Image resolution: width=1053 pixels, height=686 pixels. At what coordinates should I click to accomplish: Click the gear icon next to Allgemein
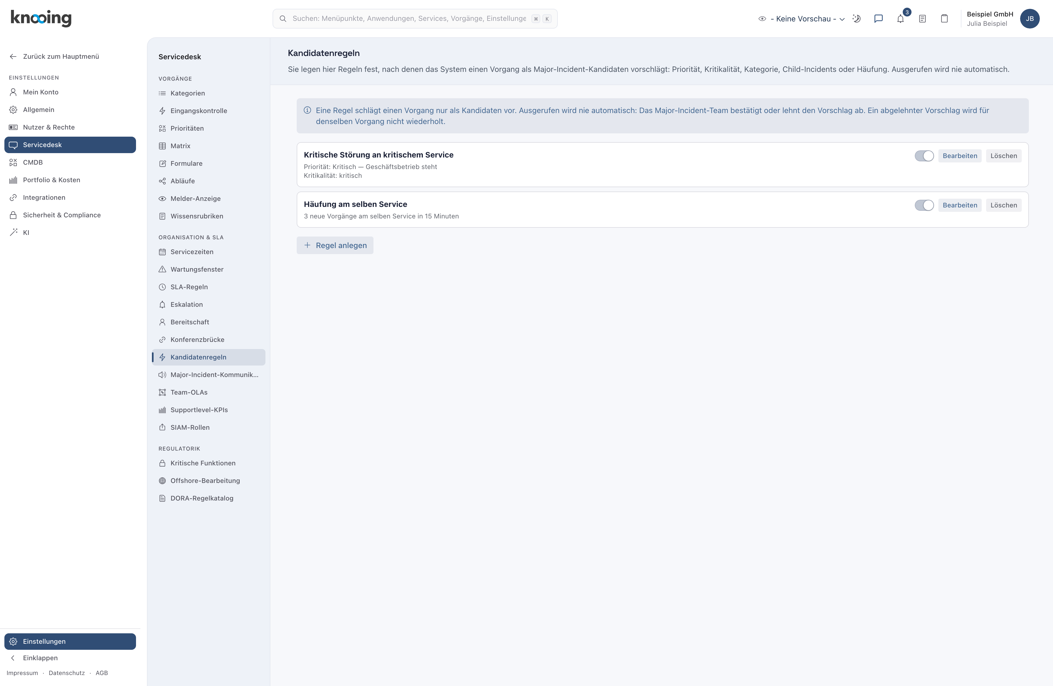point(13,110)
